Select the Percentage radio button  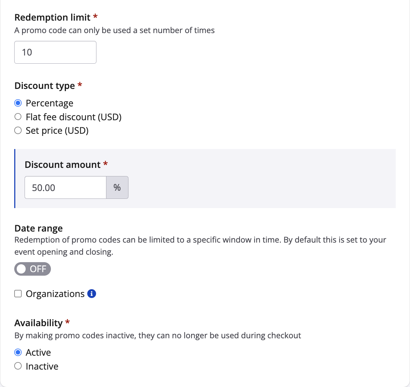tap(18, 103)
